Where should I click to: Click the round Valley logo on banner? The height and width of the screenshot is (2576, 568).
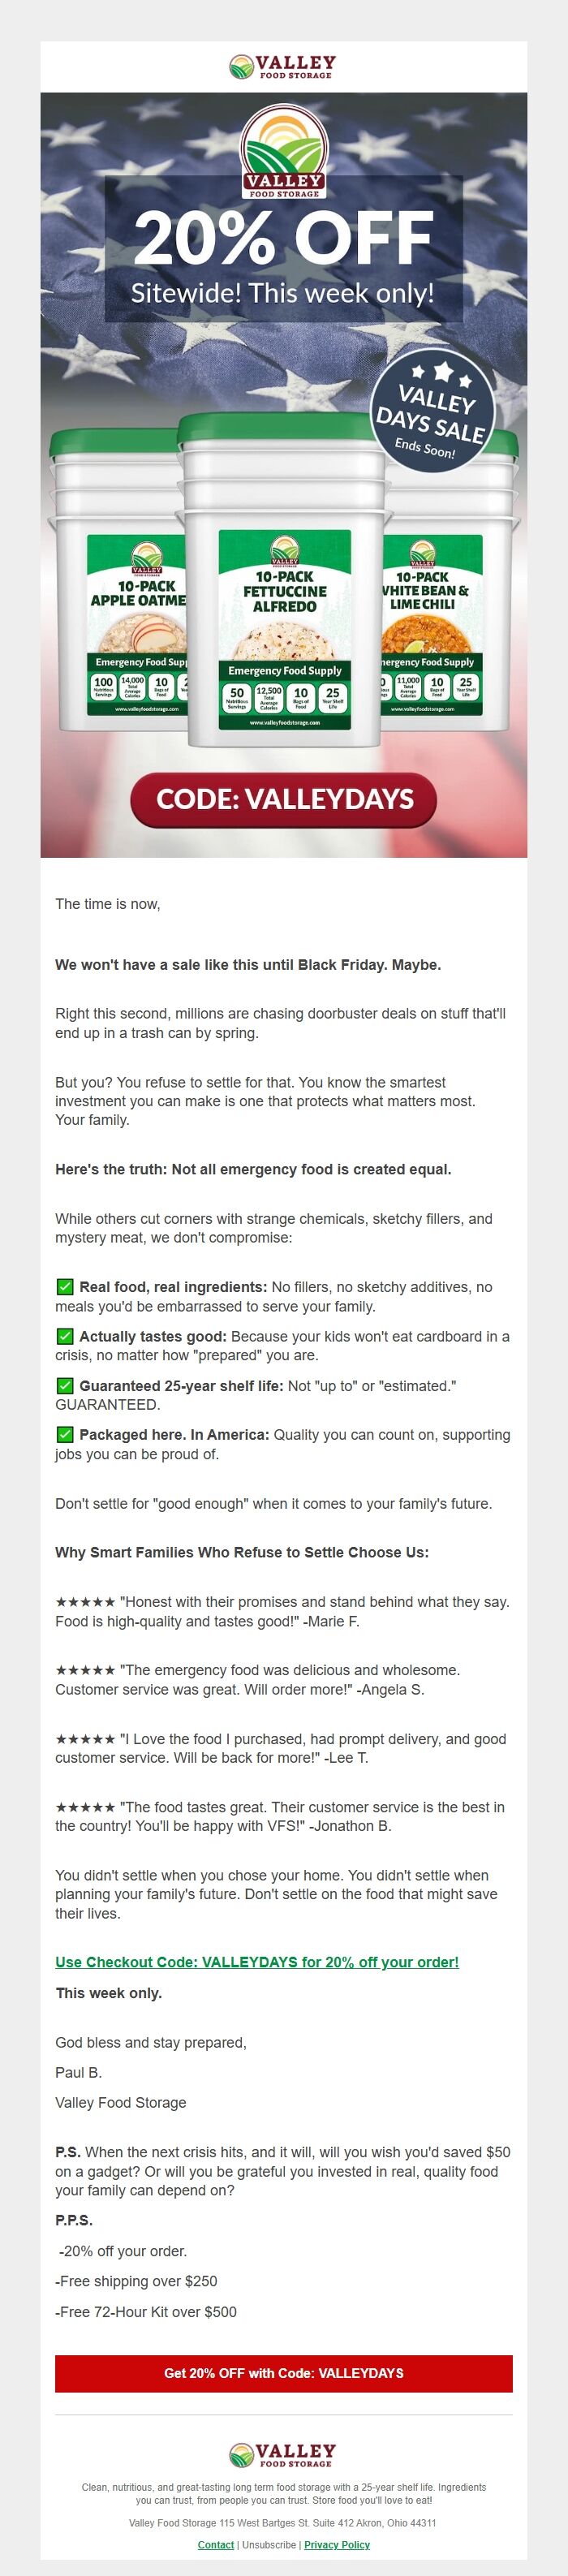[284, 153]
